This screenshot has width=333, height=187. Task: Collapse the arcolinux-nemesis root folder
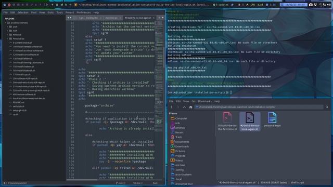(6, 23)
